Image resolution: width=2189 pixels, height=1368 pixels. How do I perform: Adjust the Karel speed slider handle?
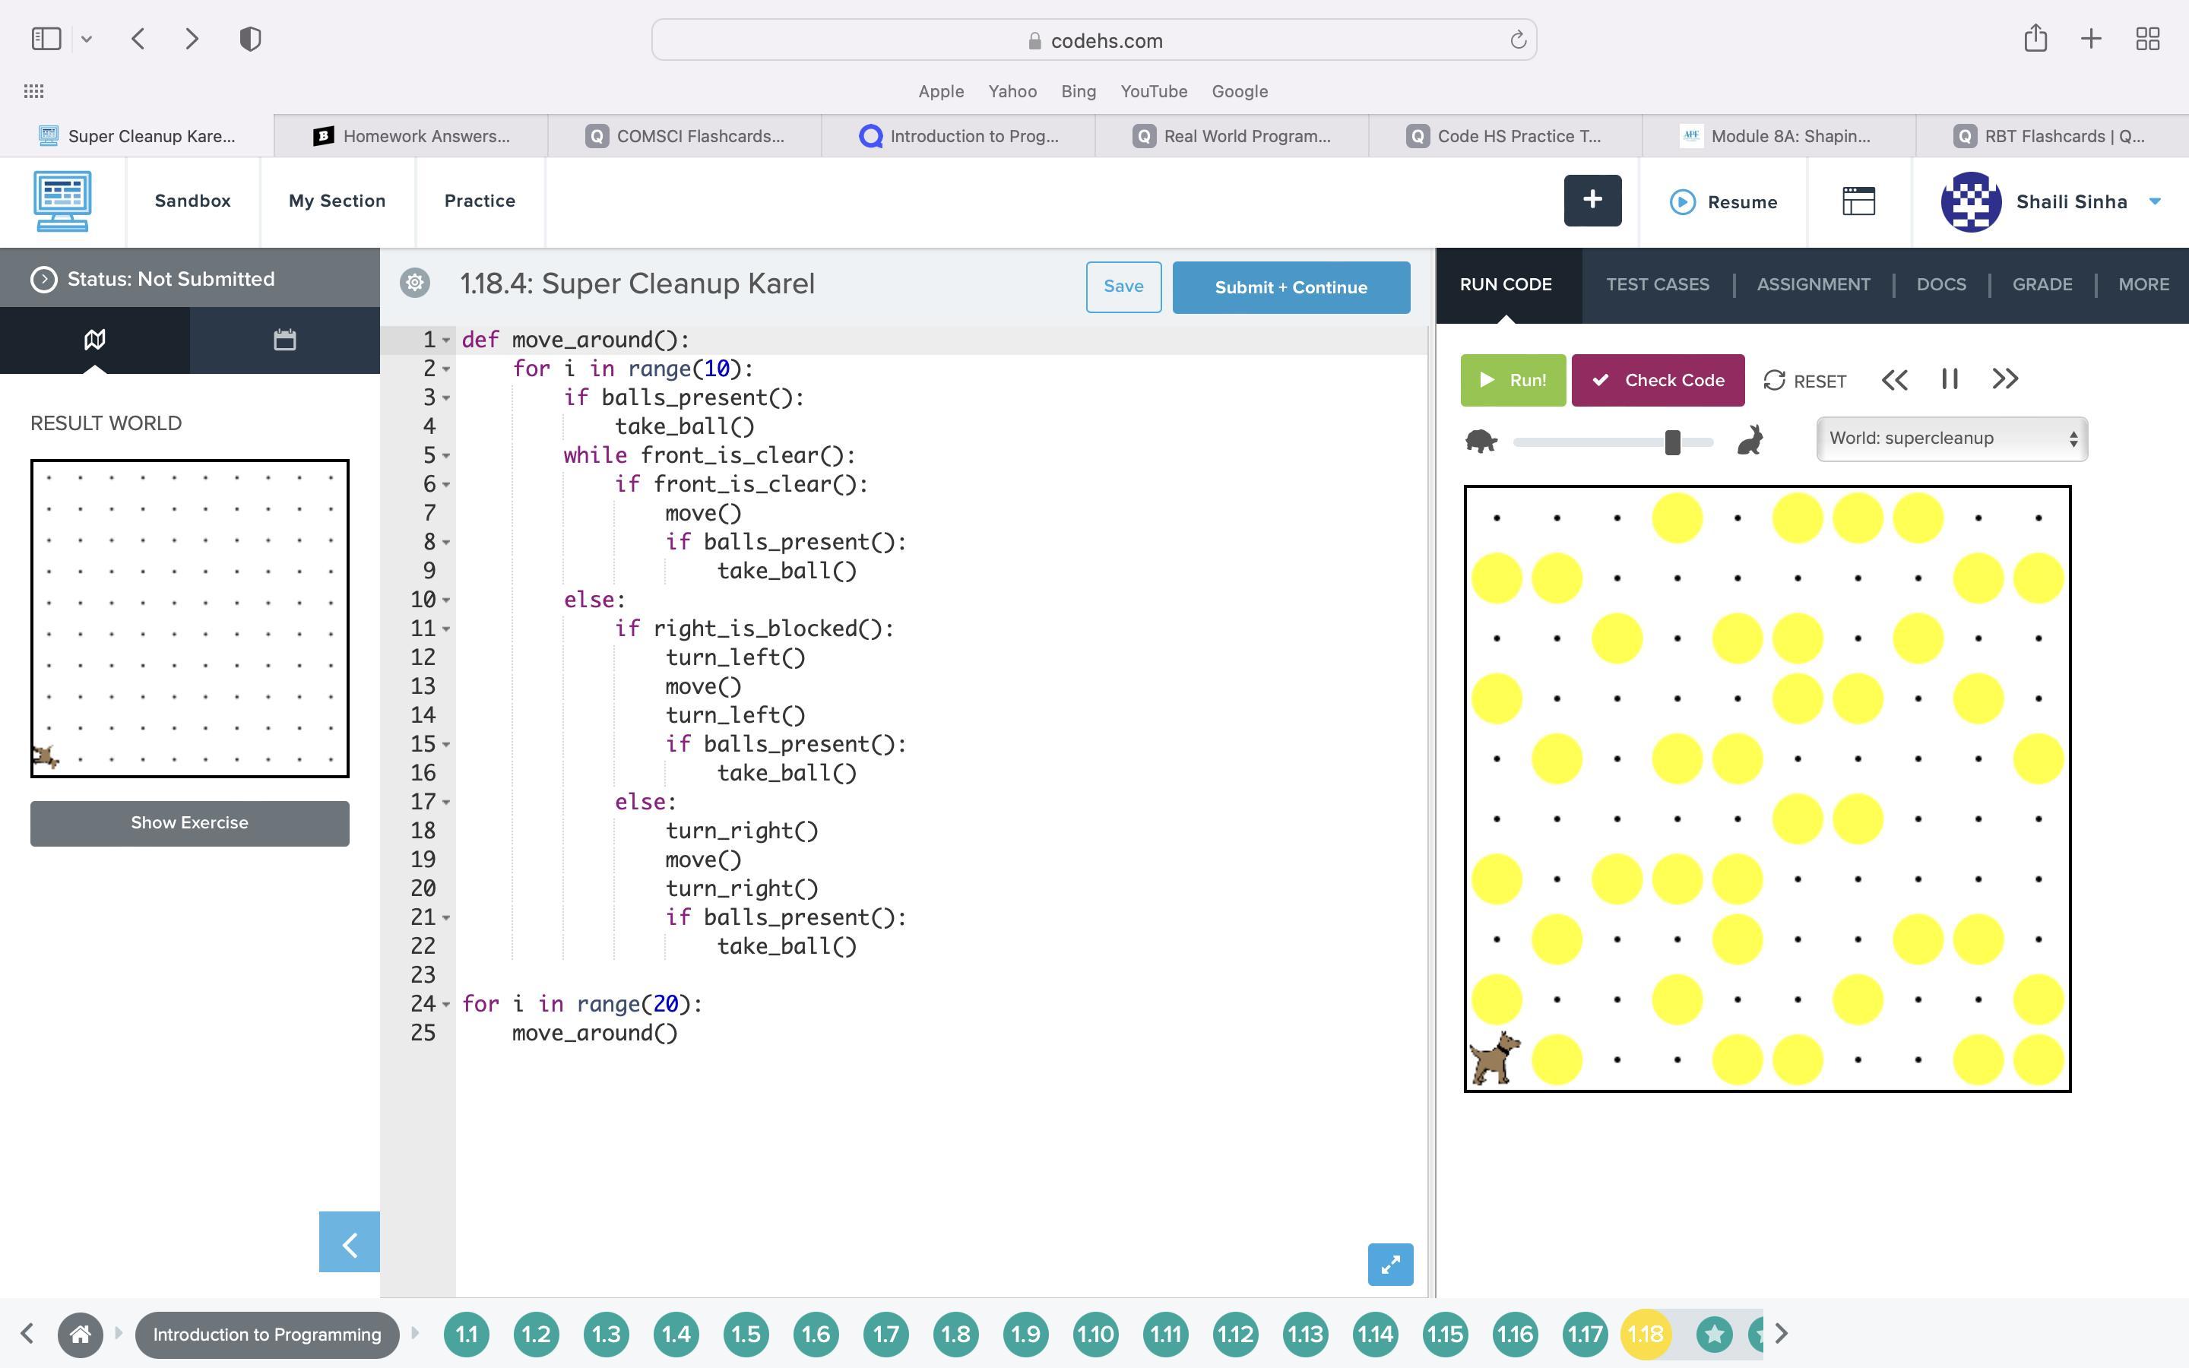point(1672,442)
